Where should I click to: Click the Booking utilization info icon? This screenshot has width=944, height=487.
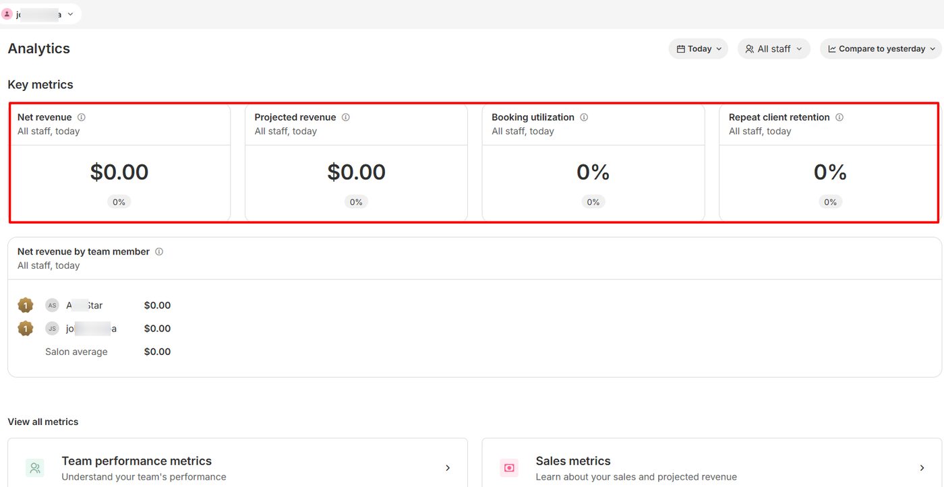tap(584, 117)
